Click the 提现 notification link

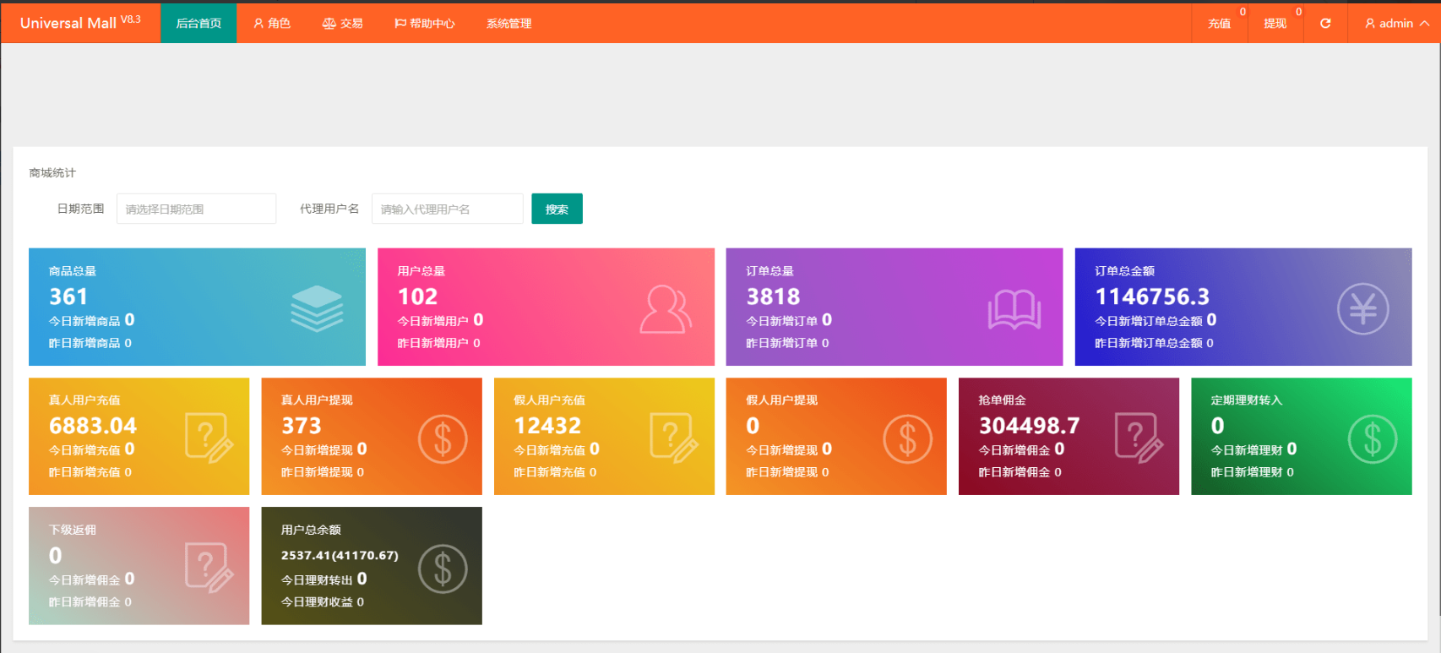[x=1275, y=23]
